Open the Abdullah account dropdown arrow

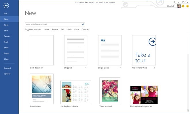[176, 6]
